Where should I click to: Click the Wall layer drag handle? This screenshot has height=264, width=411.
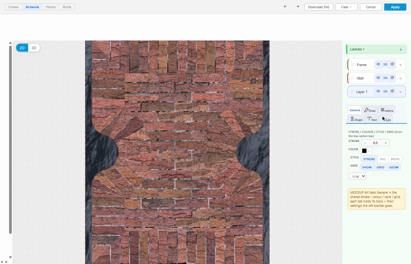point(353,78)
